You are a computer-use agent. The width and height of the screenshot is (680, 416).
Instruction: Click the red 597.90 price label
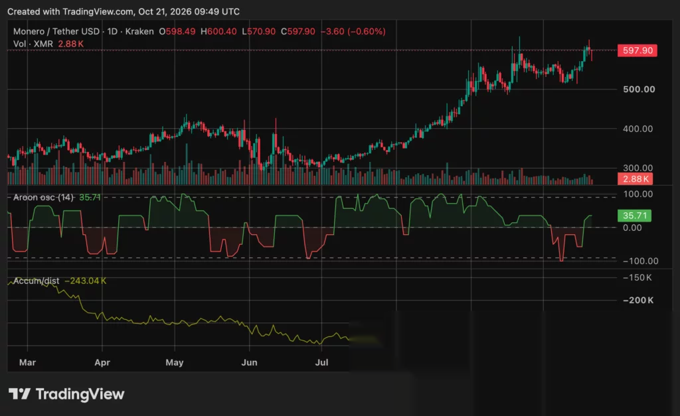coord(637,50)
